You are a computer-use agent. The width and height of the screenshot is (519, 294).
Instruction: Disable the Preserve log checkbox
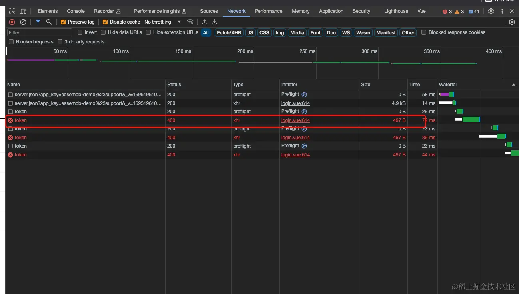coord(63,22)
